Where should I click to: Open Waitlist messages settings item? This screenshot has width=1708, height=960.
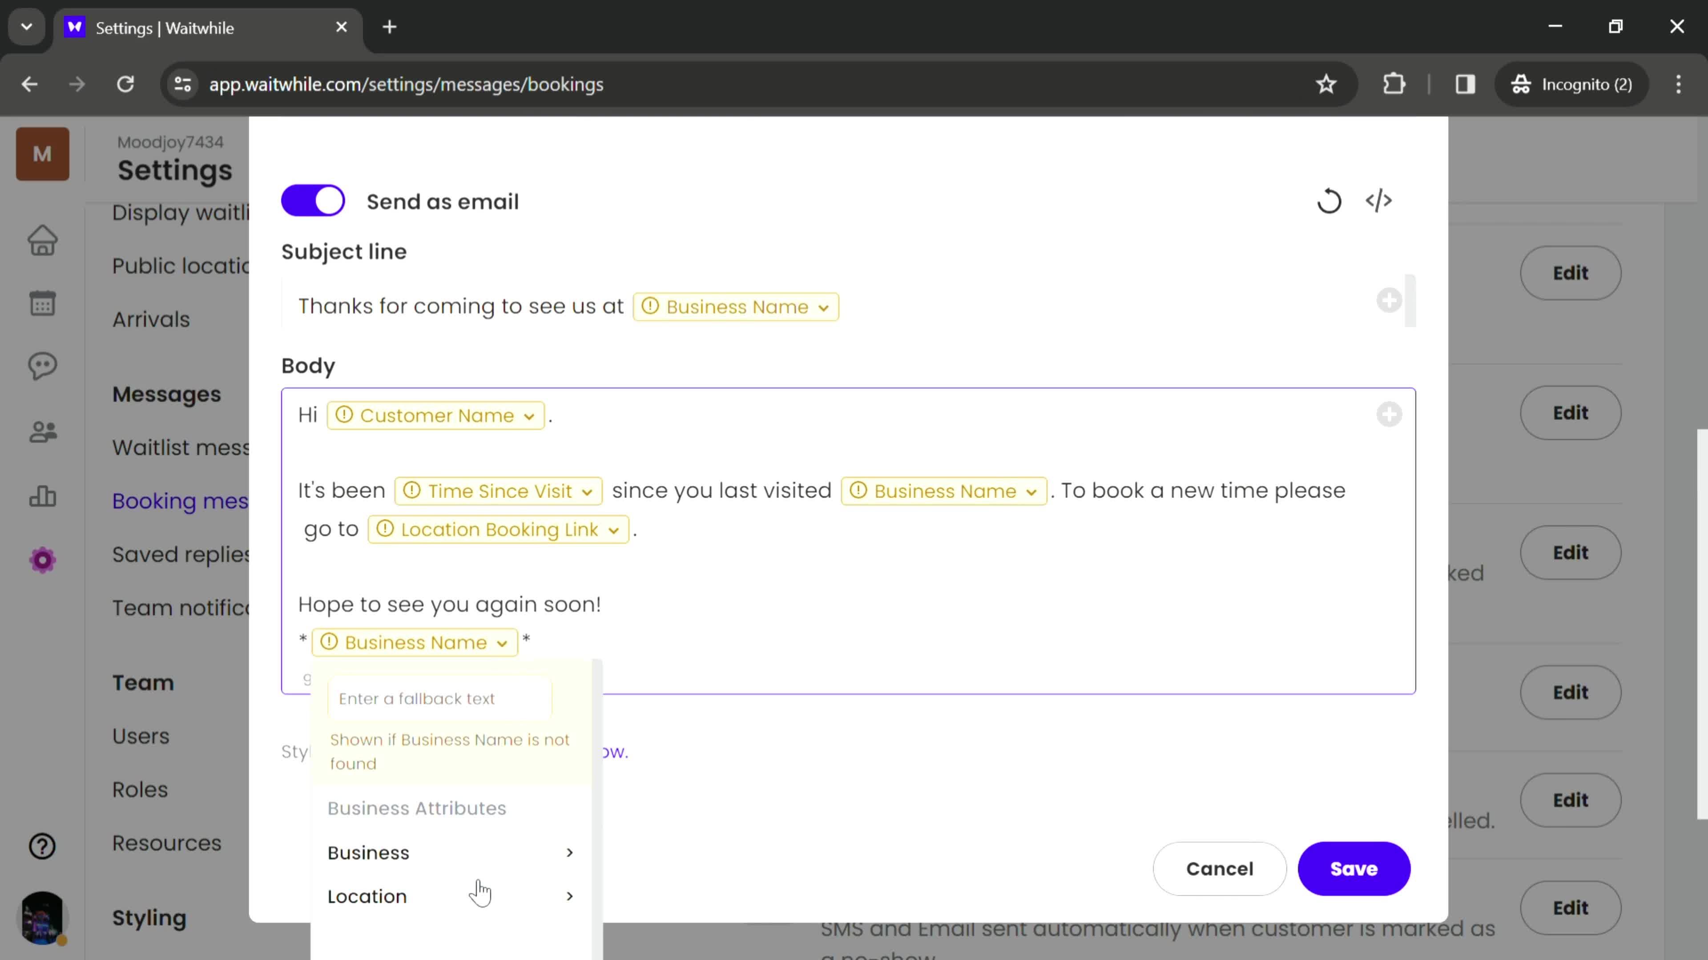pyautogui.click(x=181, y=448)
